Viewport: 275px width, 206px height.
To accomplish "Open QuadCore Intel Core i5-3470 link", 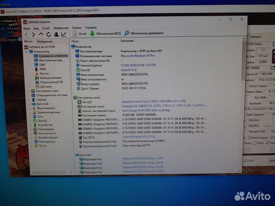I will tap(154, 101).
